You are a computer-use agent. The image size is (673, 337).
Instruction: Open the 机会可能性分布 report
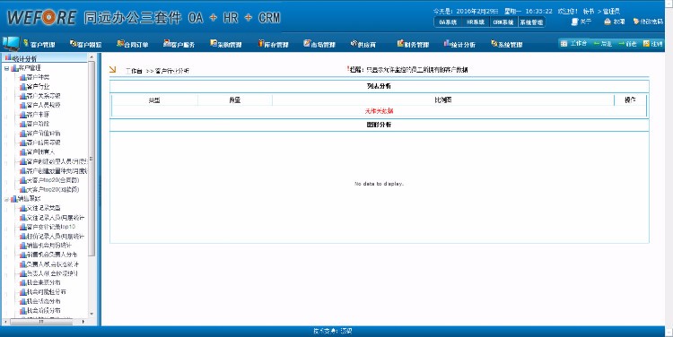(x=46, y=292)
